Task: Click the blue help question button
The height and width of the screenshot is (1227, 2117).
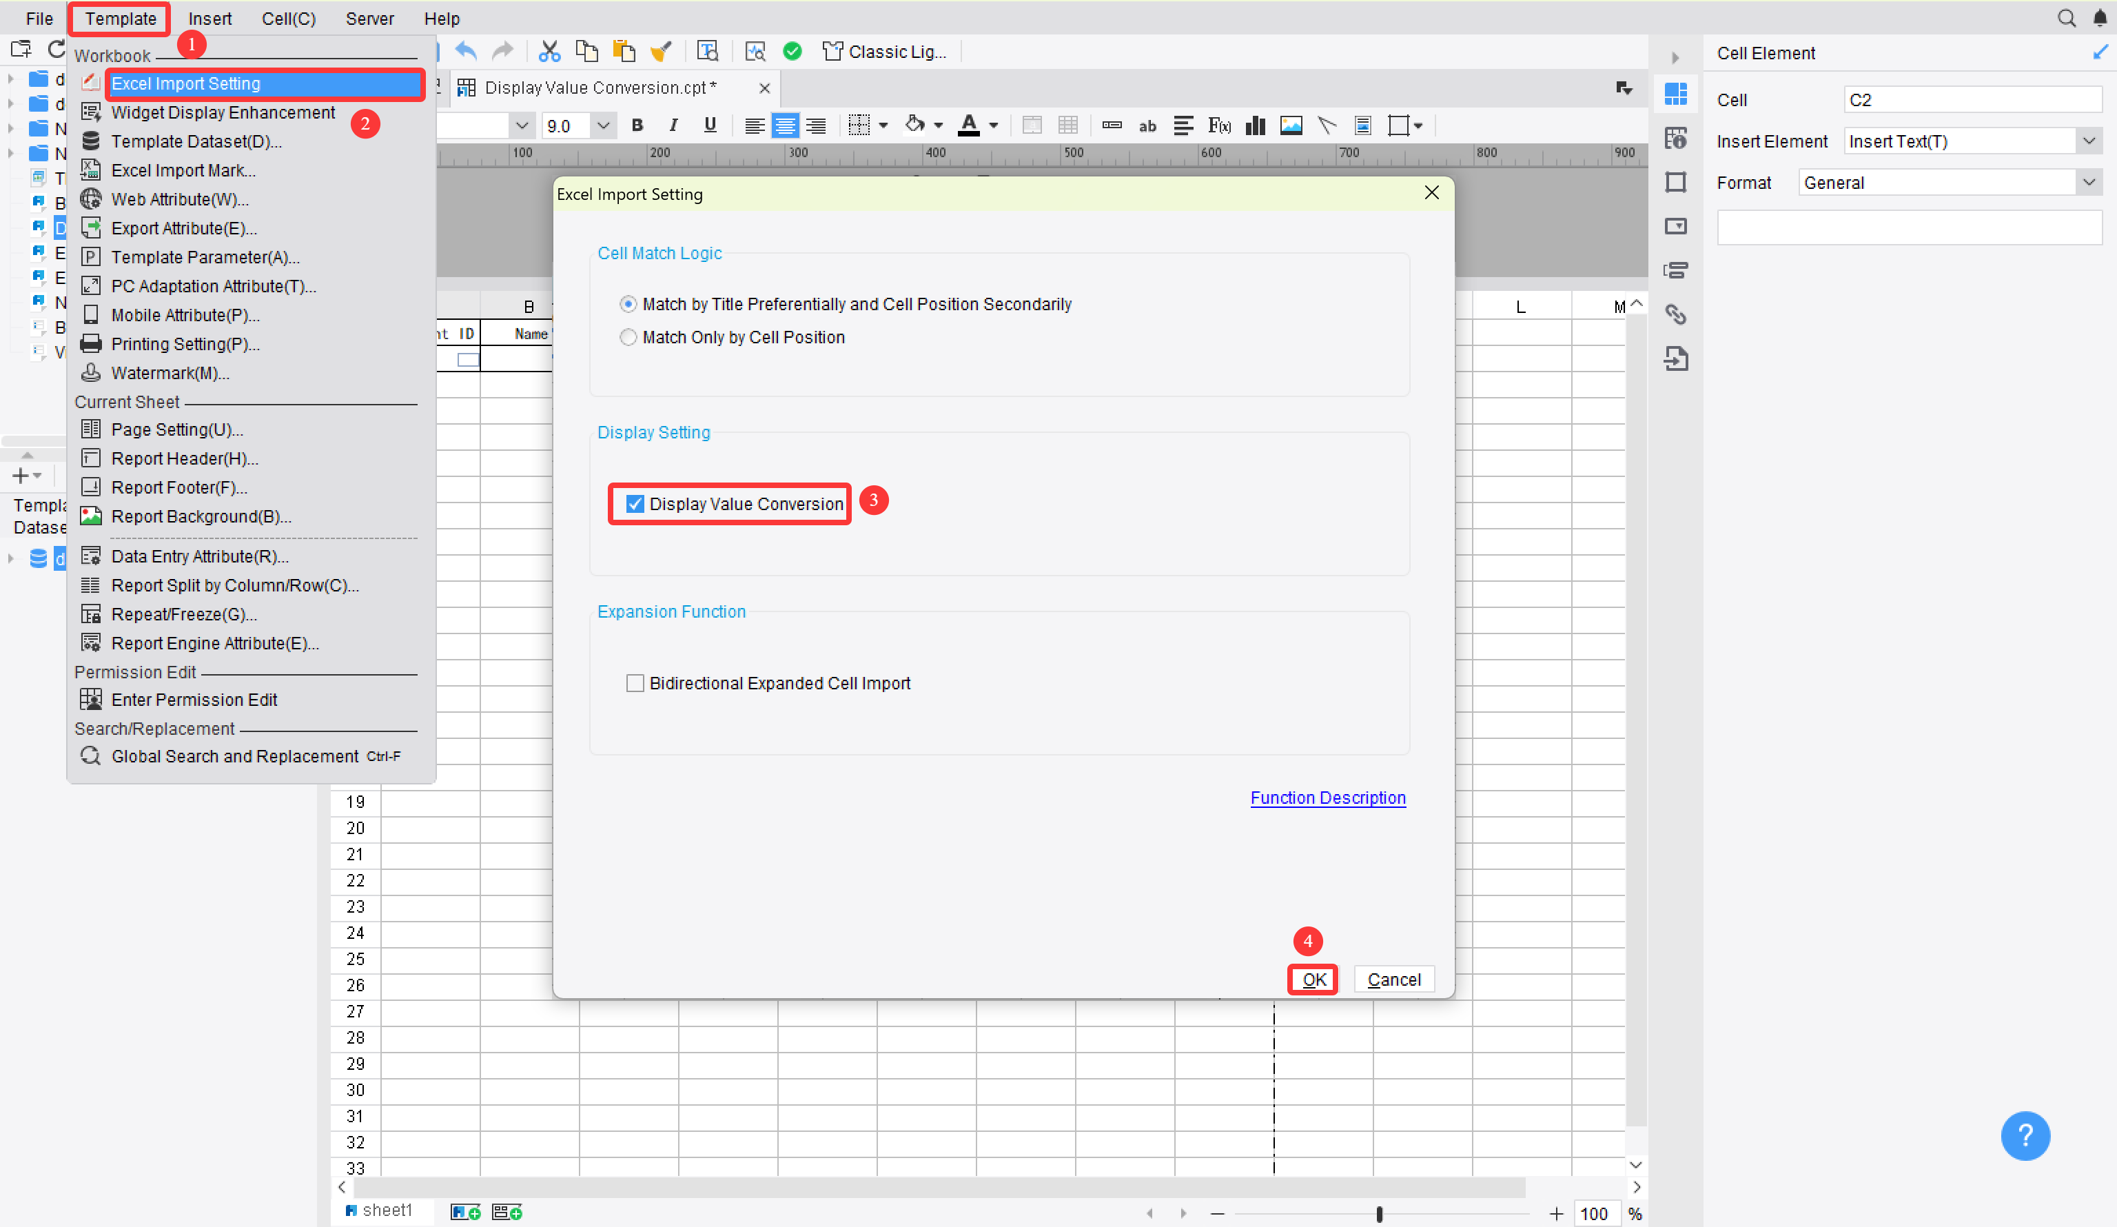Action: (x=2025, y=1135)
